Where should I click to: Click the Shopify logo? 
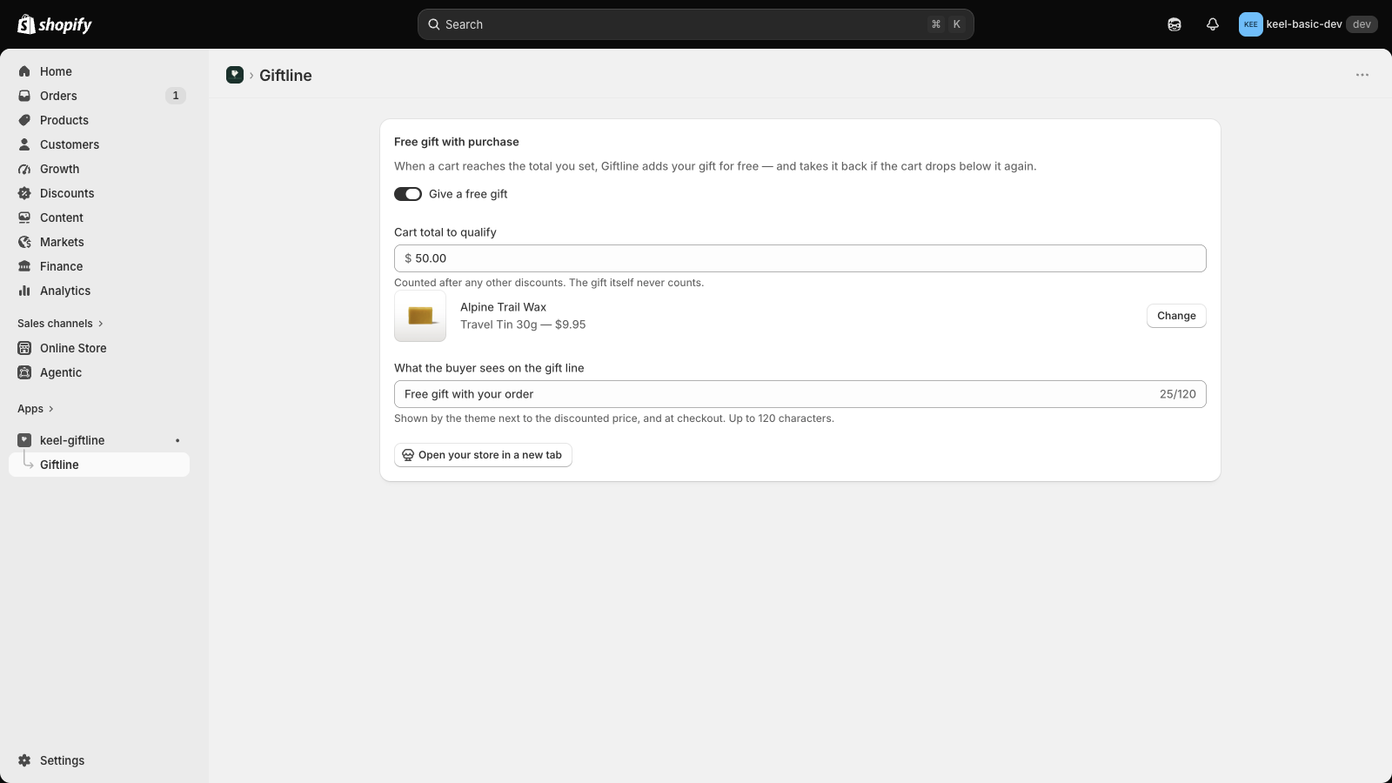pos(55,24)
